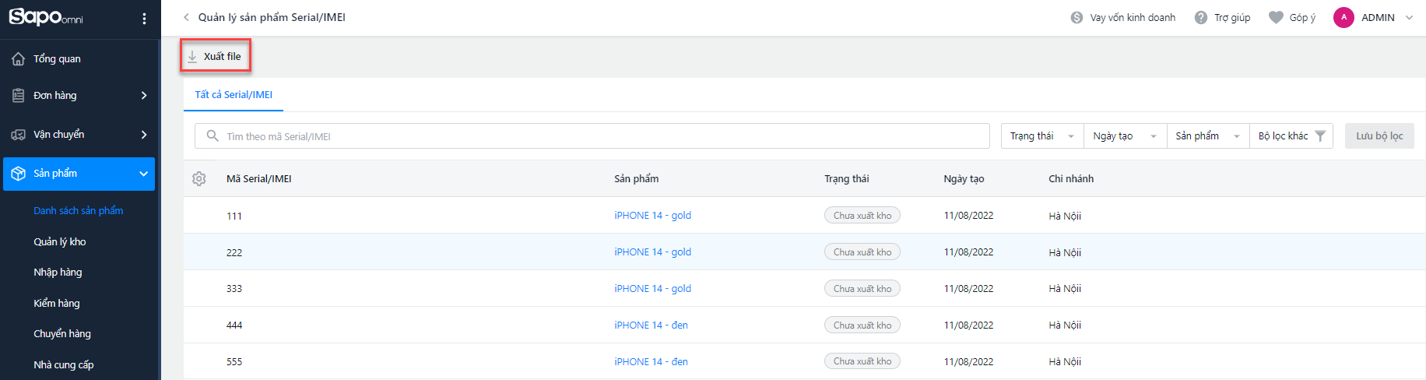Open column settings gear icon
The width and height of the screenshot is (1426, 380).
click(199, 178)
